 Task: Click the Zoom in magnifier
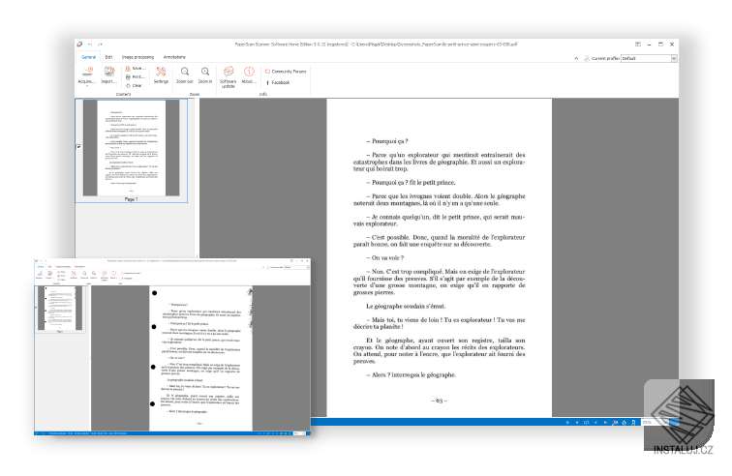205,72
